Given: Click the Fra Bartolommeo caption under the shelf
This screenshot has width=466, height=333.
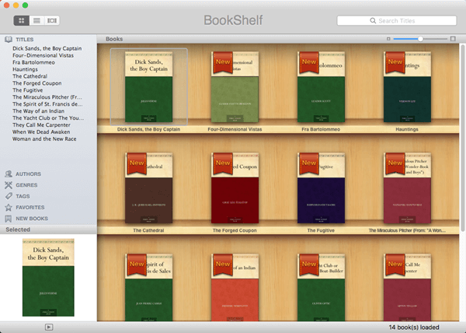Looking at the screenshot, I should pyautogui.click(x=321, y=129).
